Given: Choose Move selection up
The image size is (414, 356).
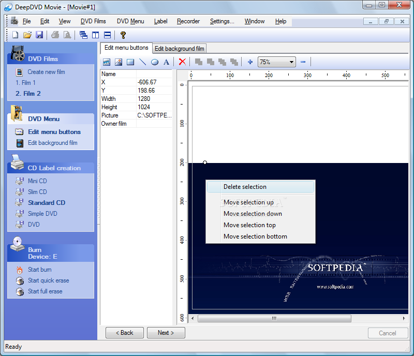Looking at the screenshot, I should [x=261, y=202].
